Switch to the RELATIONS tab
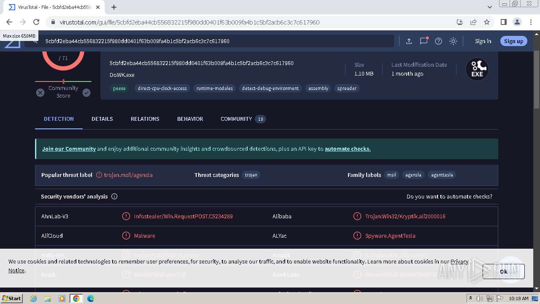 point(145,119)
